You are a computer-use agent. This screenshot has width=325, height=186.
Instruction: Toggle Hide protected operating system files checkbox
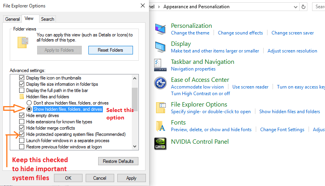[22, 134]
